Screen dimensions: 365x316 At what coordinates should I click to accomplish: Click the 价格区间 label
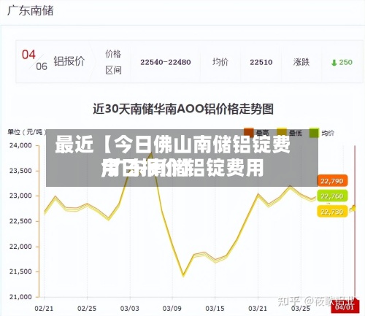(113, 62)
